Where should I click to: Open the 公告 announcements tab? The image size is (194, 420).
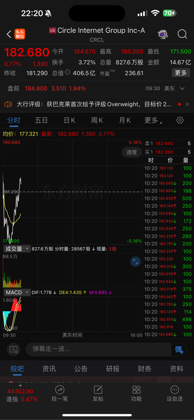(x=81, y=369)
